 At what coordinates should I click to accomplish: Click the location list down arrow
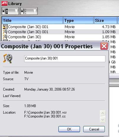102,120
